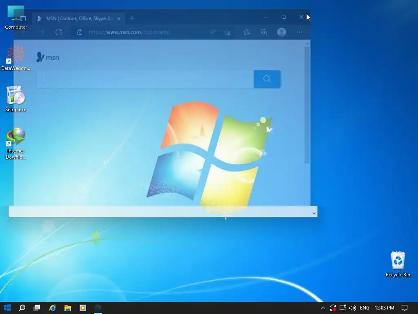Click the sync status tray icon
The height and width of the screenshot is (314, 418).
tap(333, 308)
